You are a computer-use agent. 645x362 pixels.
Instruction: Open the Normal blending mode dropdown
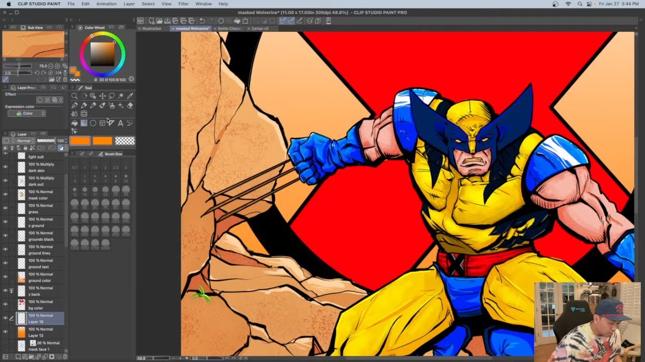[x=26, y=141]
